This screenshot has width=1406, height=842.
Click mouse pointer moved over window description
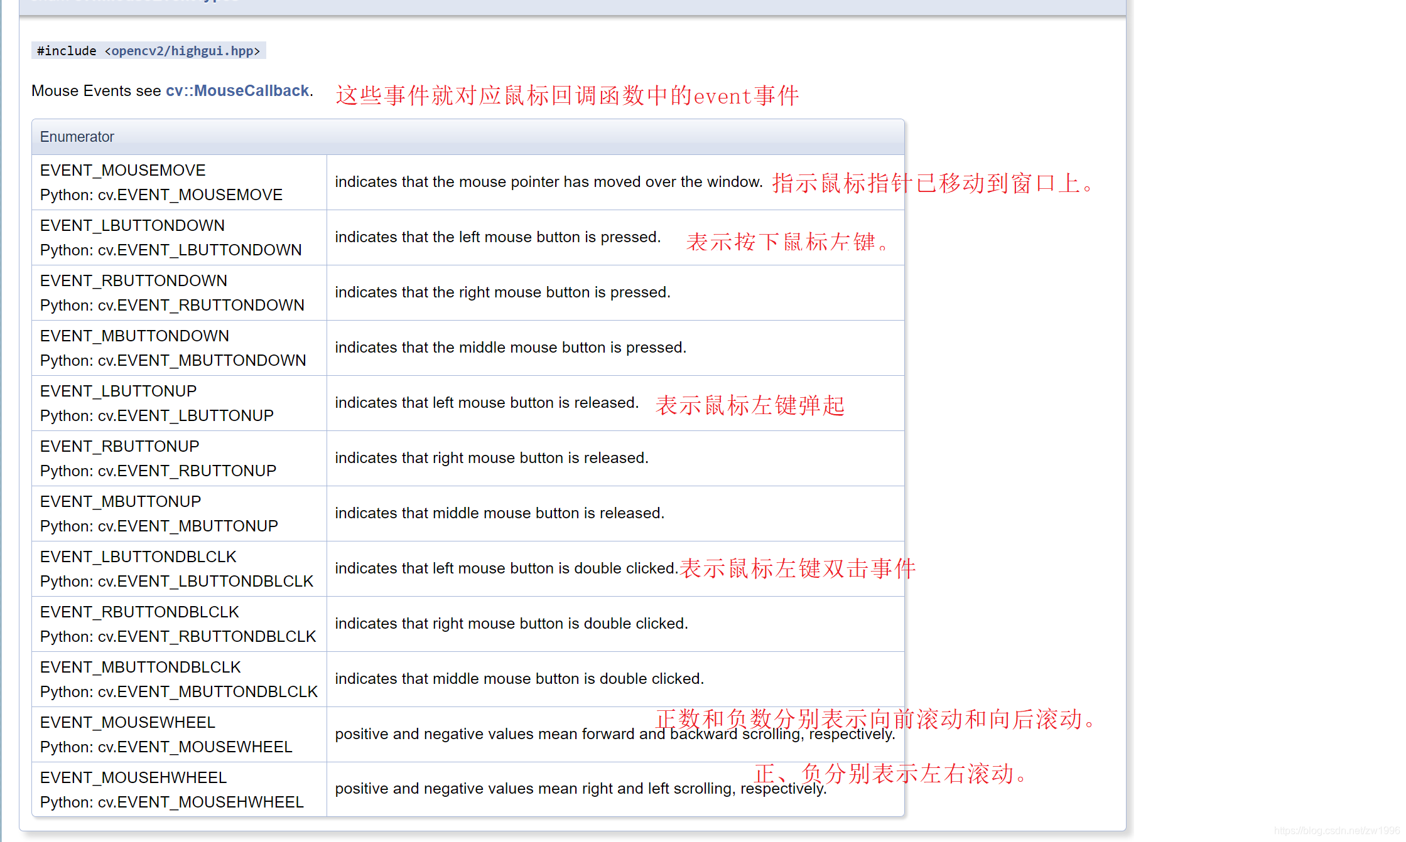click(x=548, y=182)
